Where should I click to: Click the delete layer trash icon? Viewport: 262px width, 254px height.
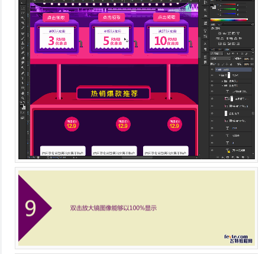pos(248,157)
